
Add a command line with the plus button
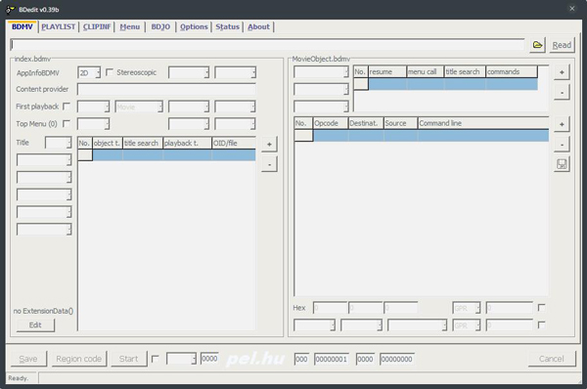pos(562,124)
